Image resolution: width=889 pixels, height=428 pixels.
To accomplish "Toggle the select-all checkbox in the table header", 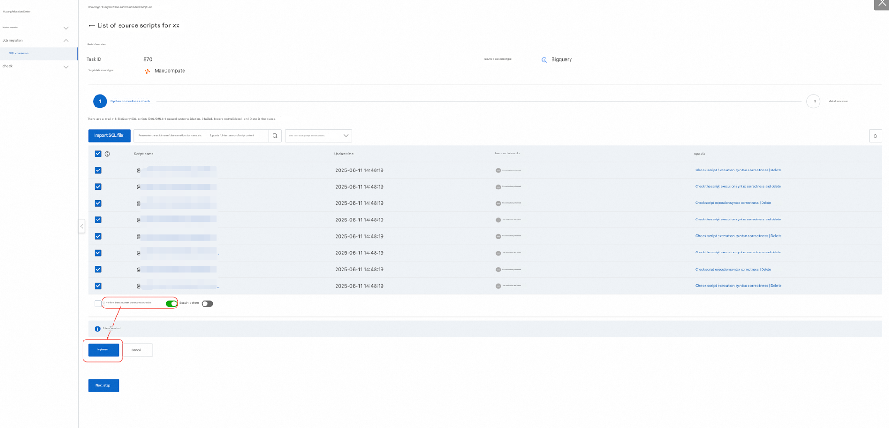I will point(98,154).
